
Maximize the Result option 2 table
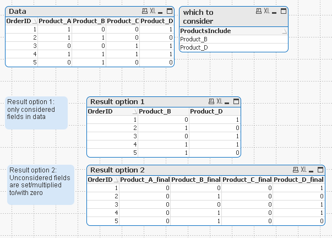click(321, 170)
